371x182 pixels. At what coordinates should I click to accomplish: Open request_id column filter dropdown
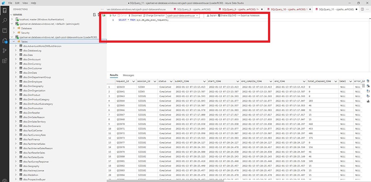134,81
